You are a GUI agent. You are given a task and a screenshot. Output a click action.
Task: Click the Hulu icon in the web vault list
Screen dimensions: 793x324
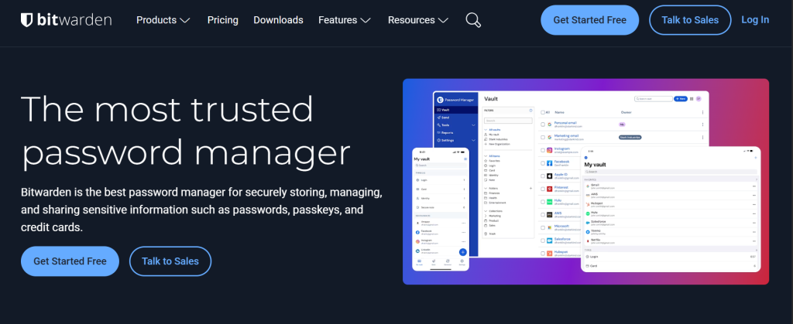pos(549,201)
